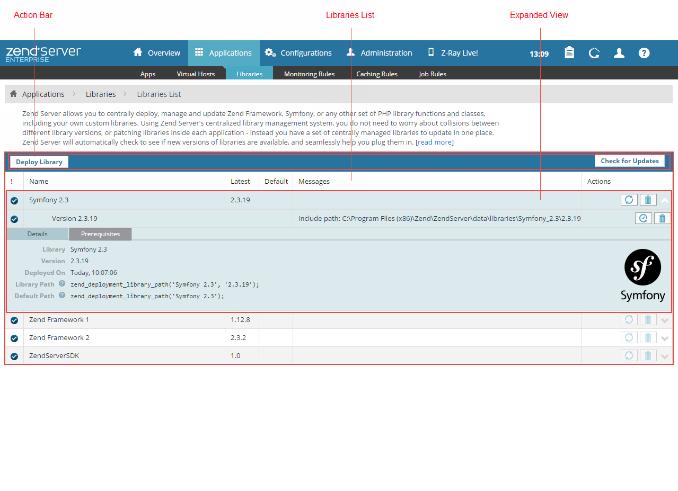Screen dimensions: 678x491
Task: Click the restart server icon in header
Action: click(594, 53)
